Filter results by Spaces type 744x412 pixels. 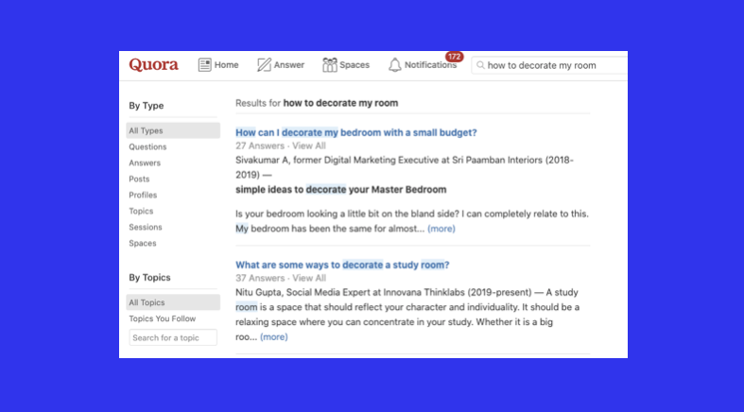tap(143, 243)
